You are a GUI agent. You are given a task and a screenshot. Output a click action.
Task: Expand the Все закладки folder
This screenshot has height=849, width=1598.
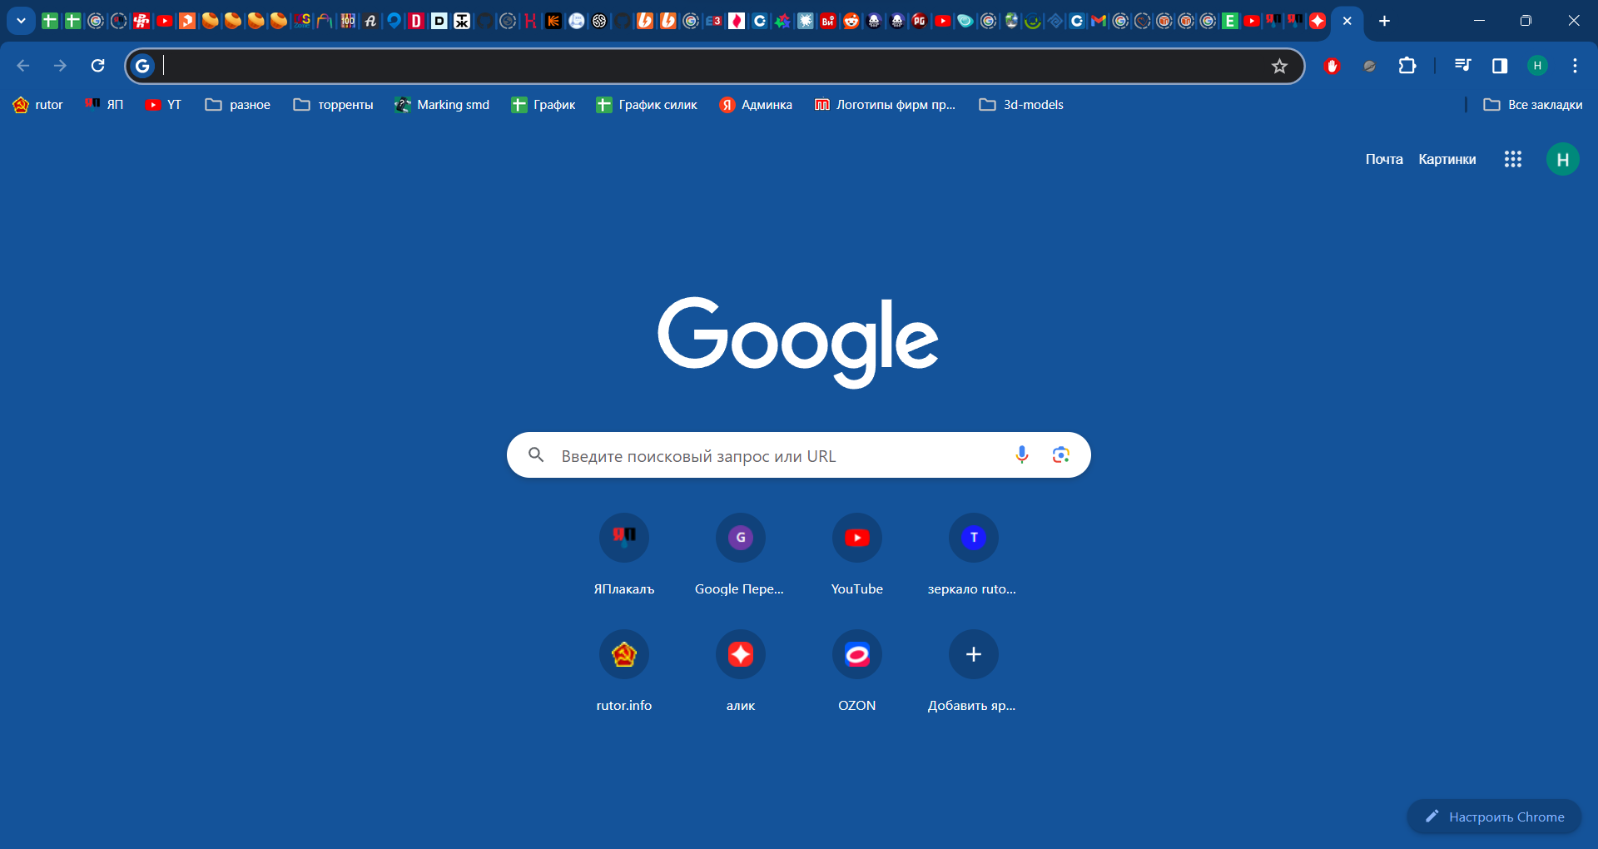click(x=1533, y=105)
